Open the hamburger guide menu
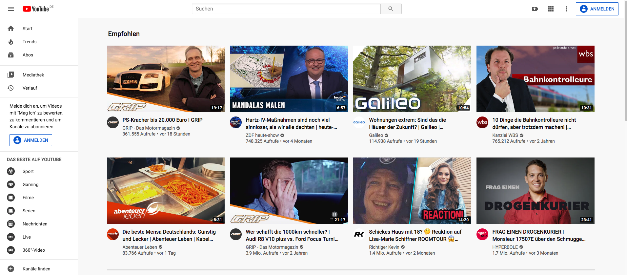Viewport: 627px width, 275px height. click(11, 9)
